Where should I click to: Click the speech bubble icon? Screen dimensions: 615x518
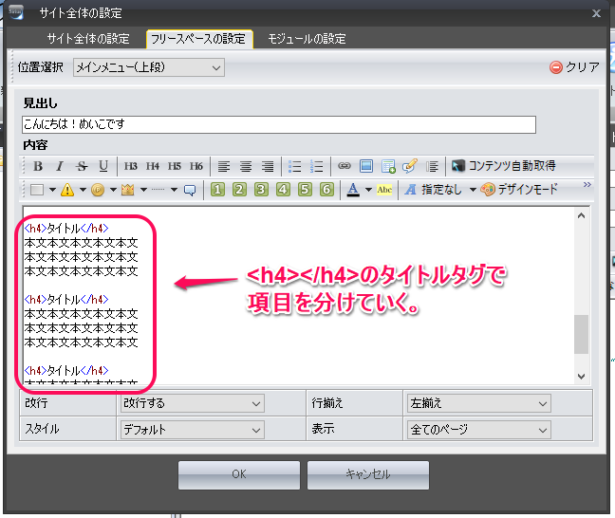(x=190, y=190)
